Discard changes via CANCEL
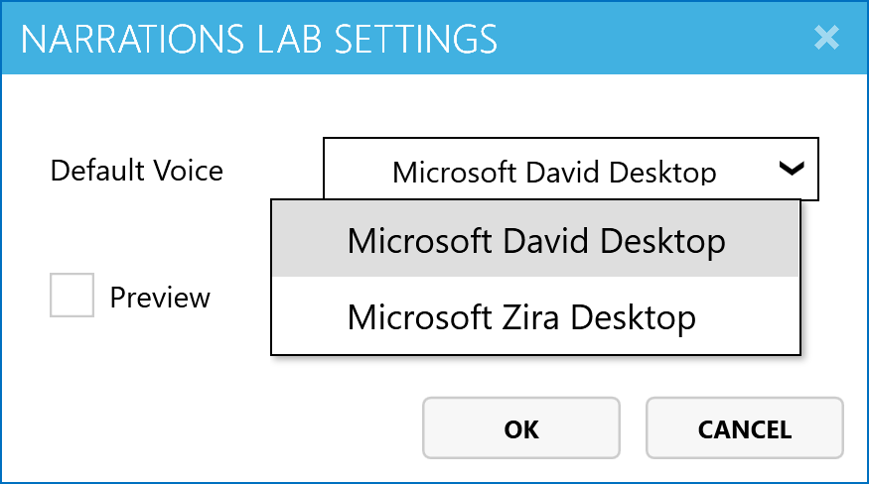 click(x=744, y=429)
